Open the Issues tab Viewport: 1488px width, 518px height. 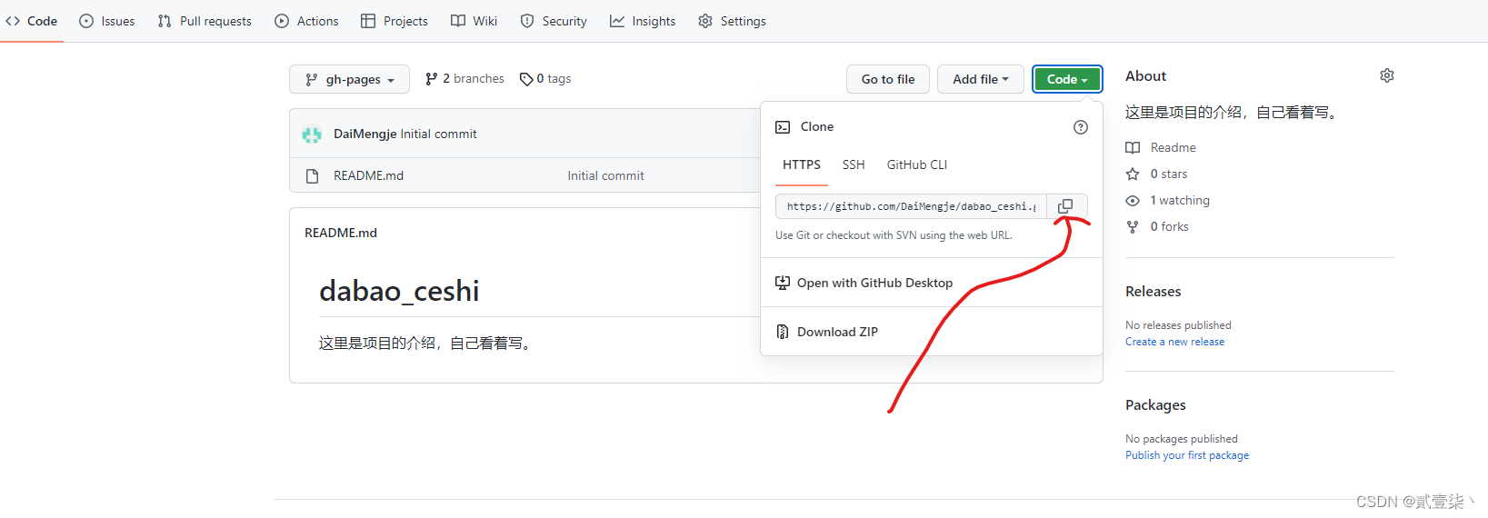(107, 21)
